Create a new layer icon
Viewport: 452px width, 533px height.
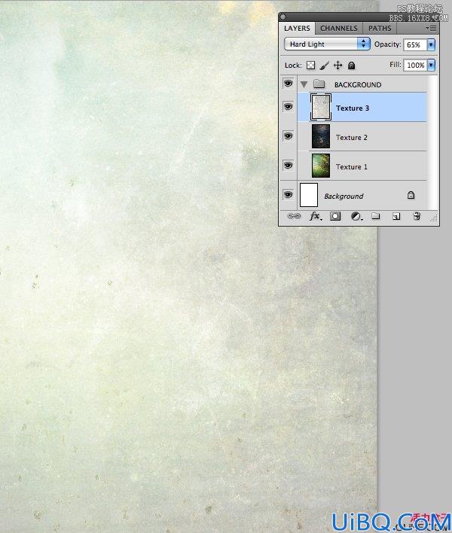pos(396,216)
